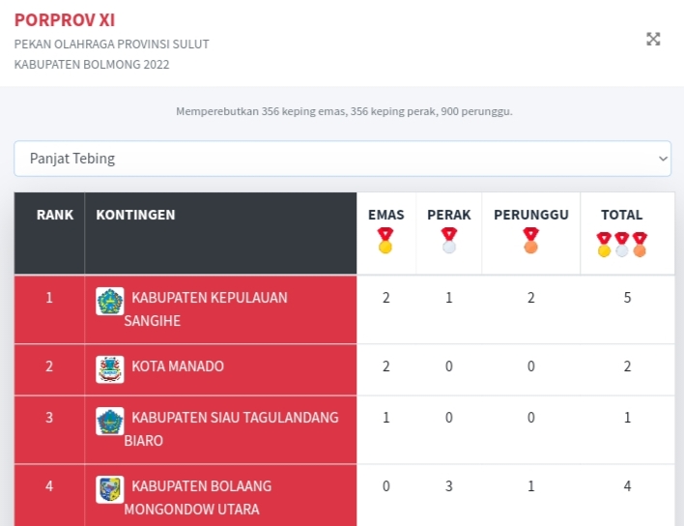Click the Bolaang Mongondow Utara crest

(x=109, y=489)
